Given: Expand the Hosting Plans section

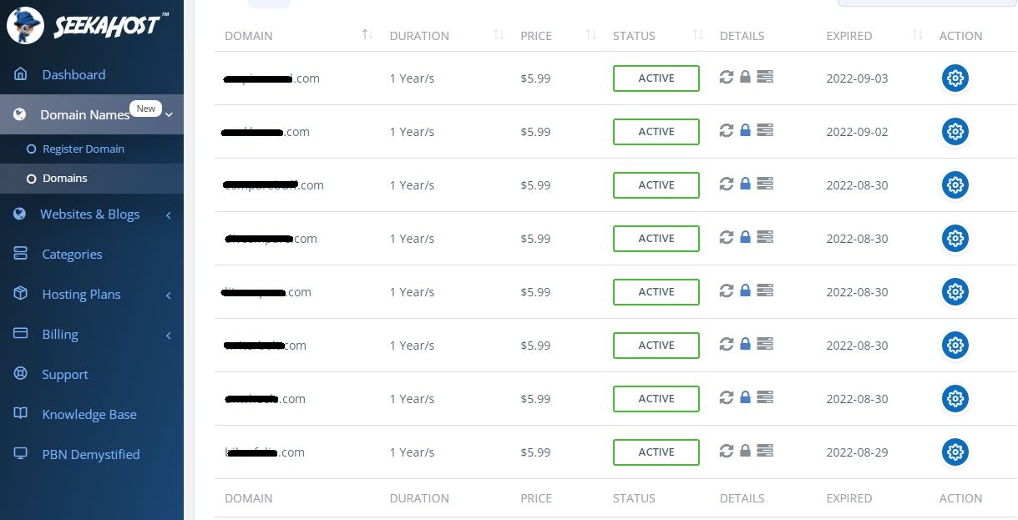Looking at the screenshot, I should [82, 295].
